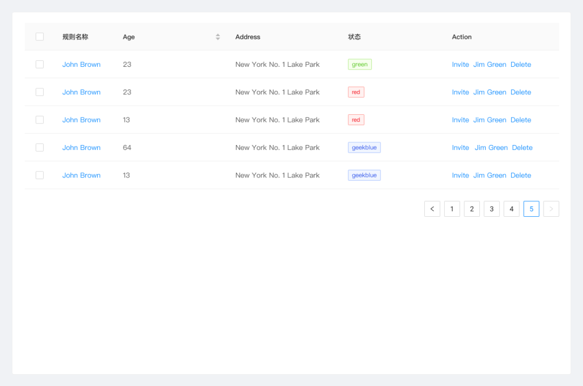Click Jim Green in the third row
The width and height of the screenshot is (583, 386).
490,120
